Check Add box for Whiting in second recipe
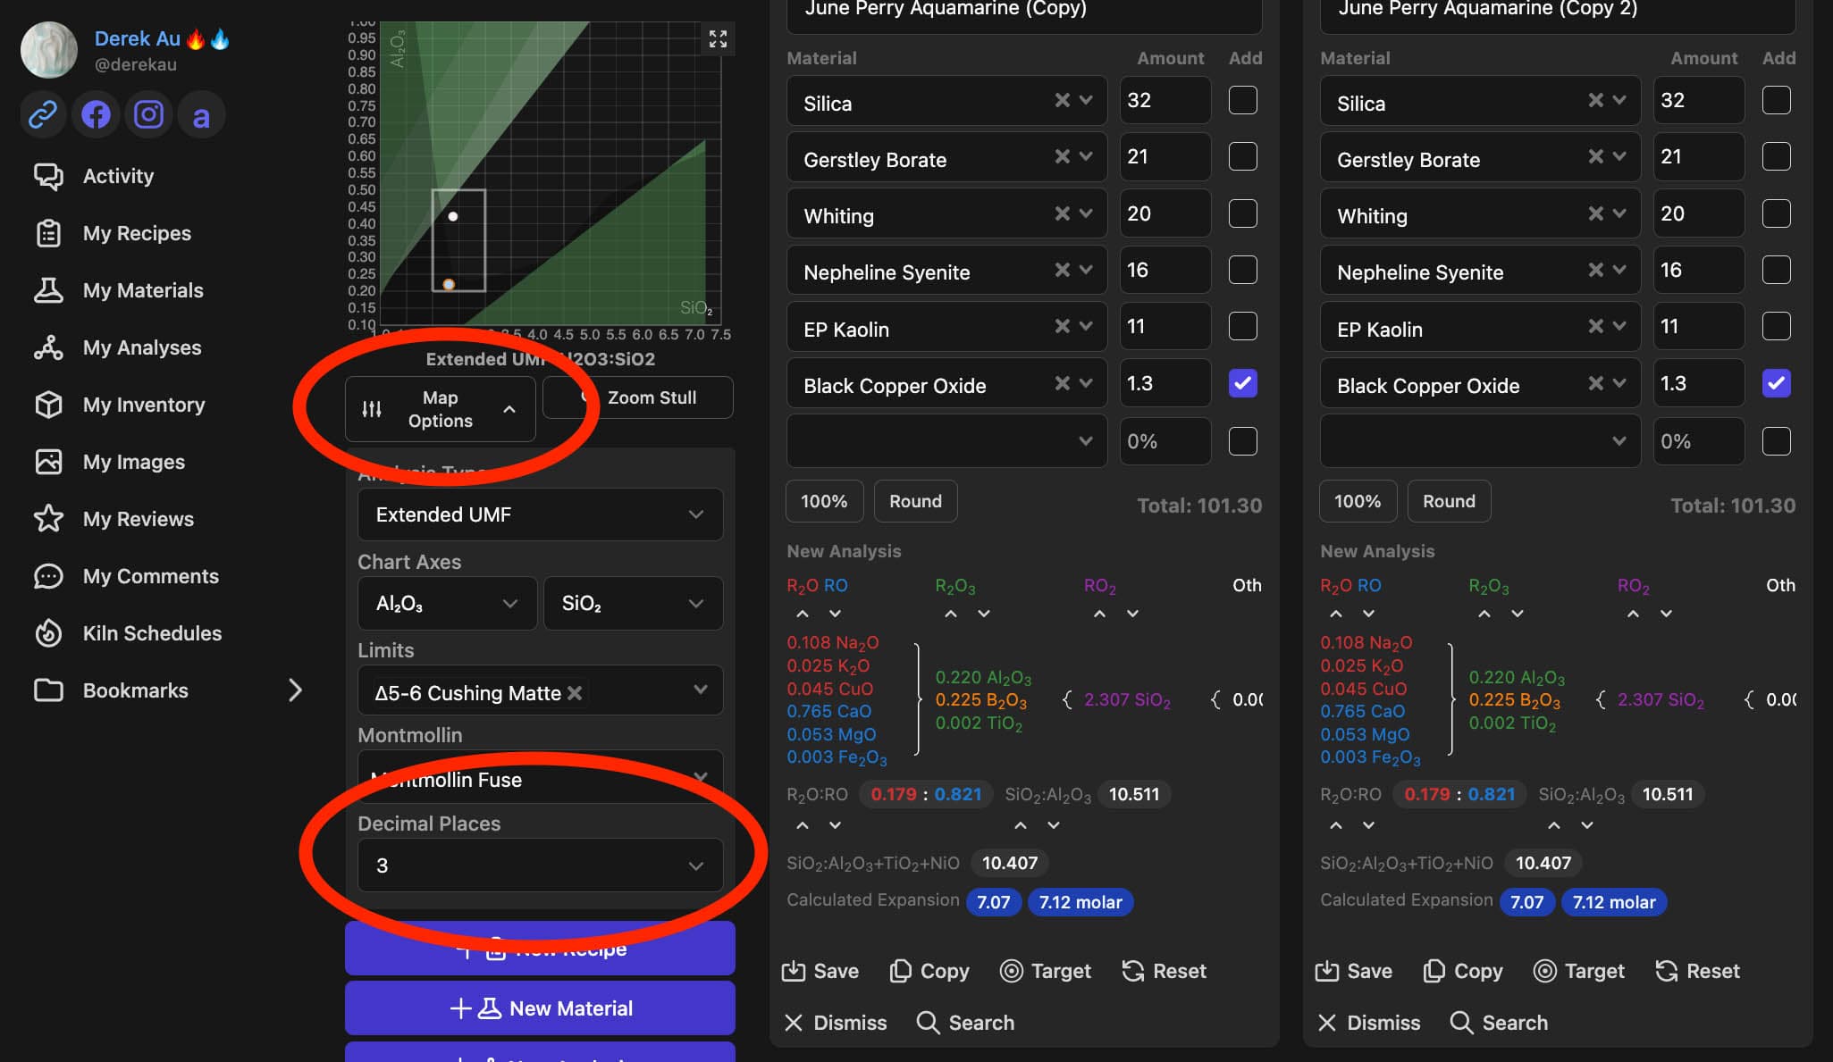The width and height of the screenshot is (1833, 1062). (x=1776, y=213)
